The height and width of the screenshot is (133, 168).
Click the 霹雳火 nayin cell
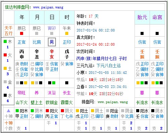[x=67, y=102]
